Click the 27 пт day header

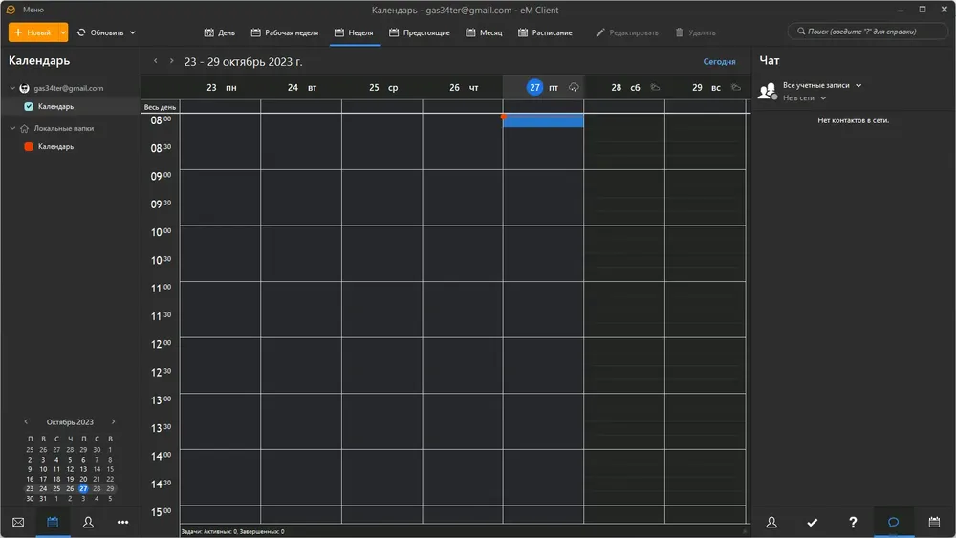tap(543, 88)
